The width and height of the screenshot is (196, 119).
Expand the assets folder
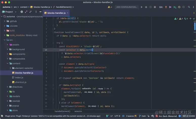8,45
